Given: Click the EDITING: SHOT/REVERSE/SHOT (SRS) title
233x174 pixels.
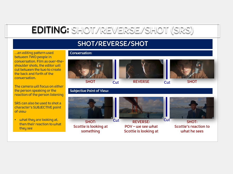Looking at the screenshot, I should click(112, 30).
